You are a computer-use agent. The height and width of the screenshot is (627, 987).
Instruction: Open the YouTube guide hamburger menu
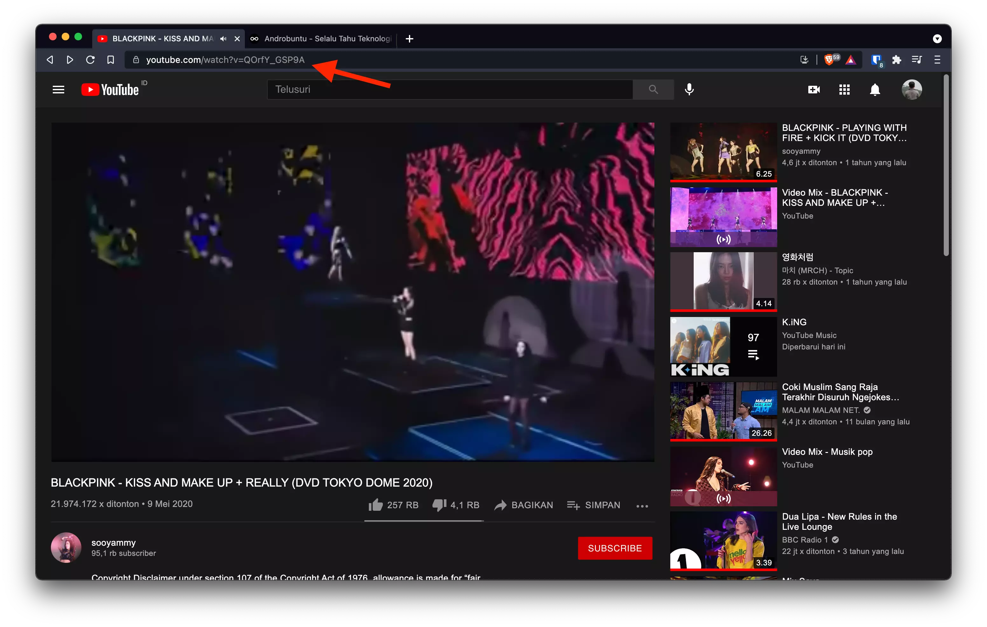tap(58, 89)
